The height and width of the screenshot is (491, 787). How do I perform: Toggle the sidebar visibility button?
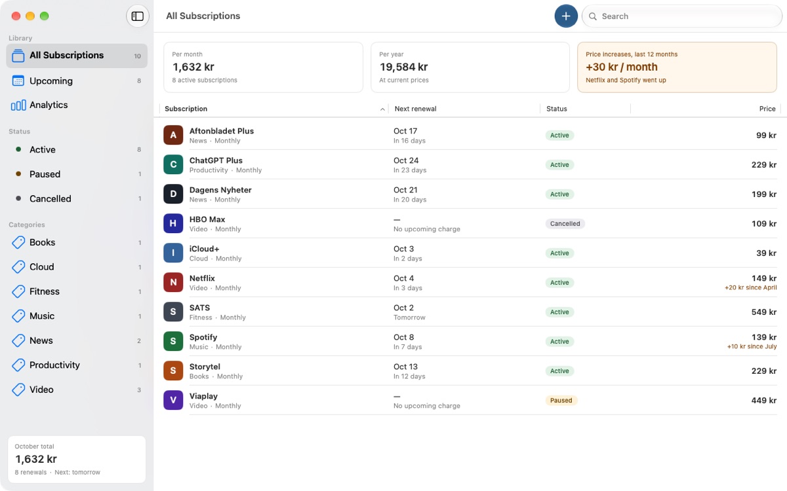[137, 16]
